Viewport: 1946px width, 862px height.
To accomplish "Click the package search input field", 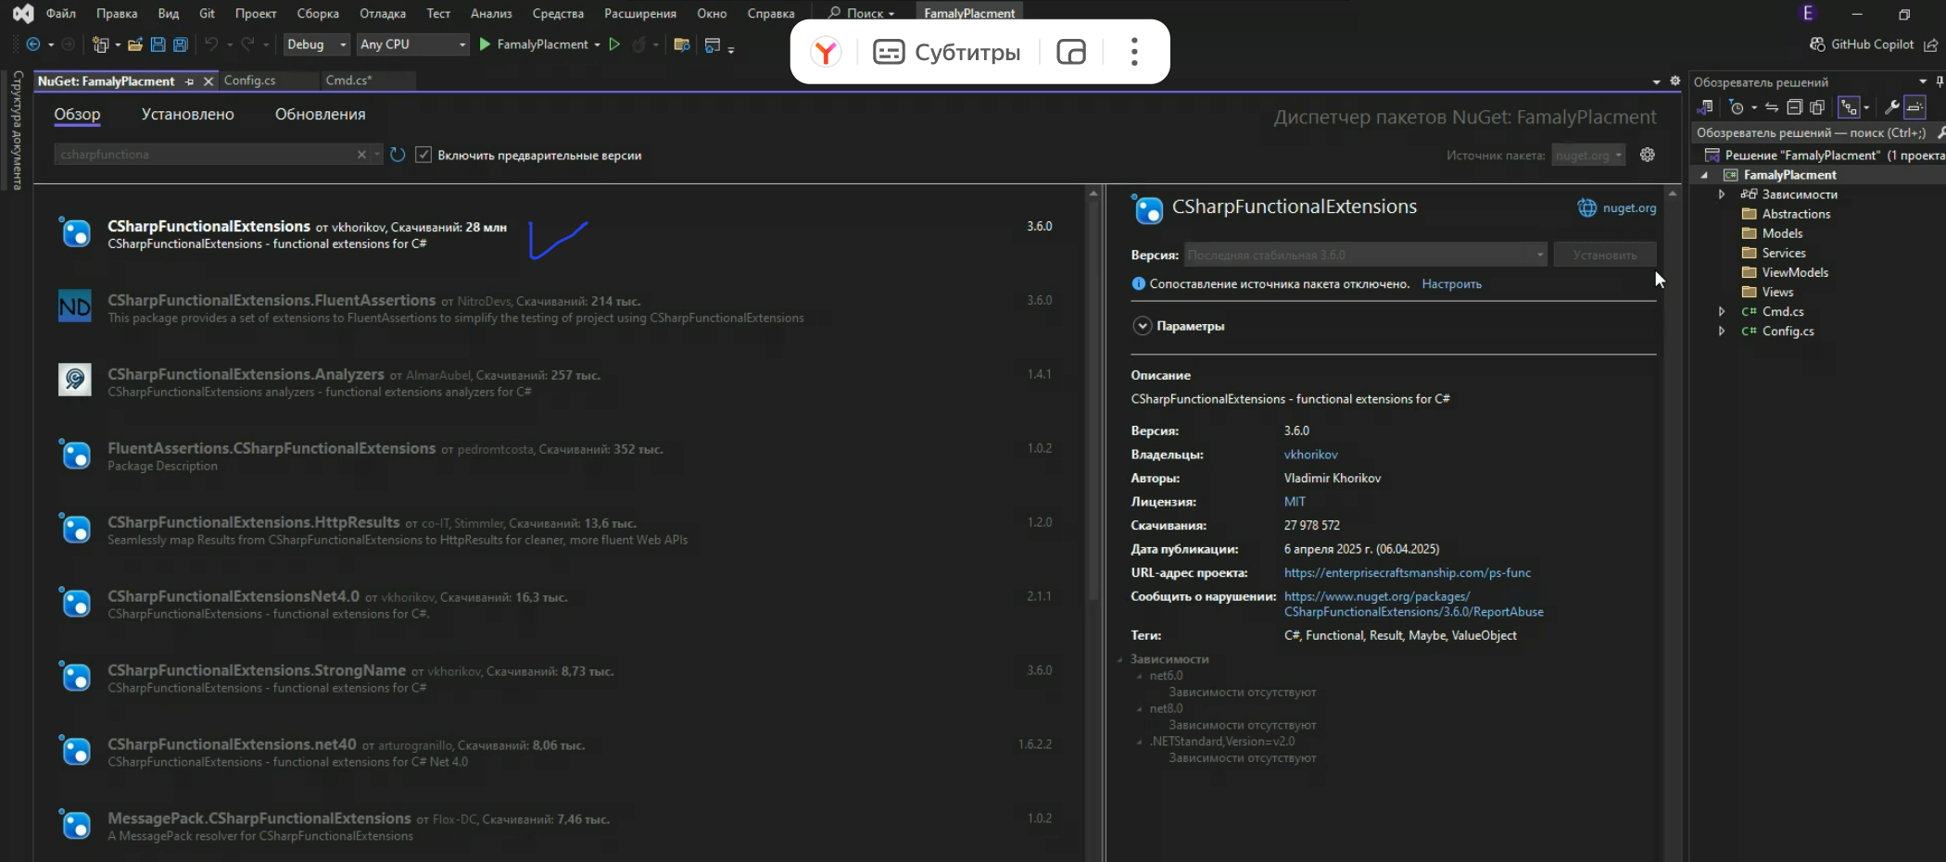I will point(206,155).
